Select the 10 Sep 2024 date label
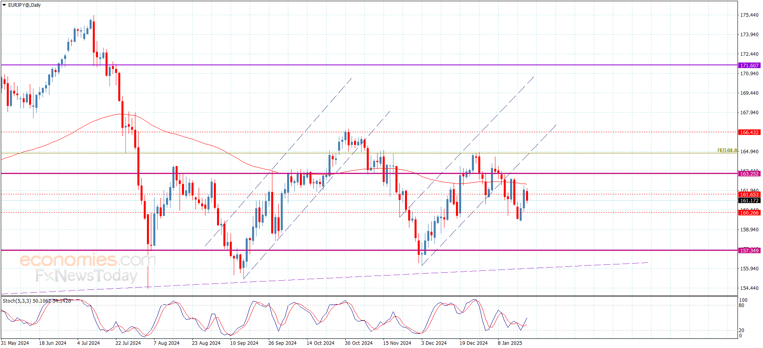763x348 pixels. (x=244, y=343)
